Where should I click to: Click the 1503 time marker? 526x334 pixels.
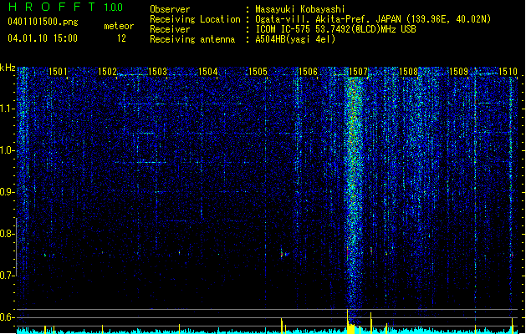tap(158, 71)
